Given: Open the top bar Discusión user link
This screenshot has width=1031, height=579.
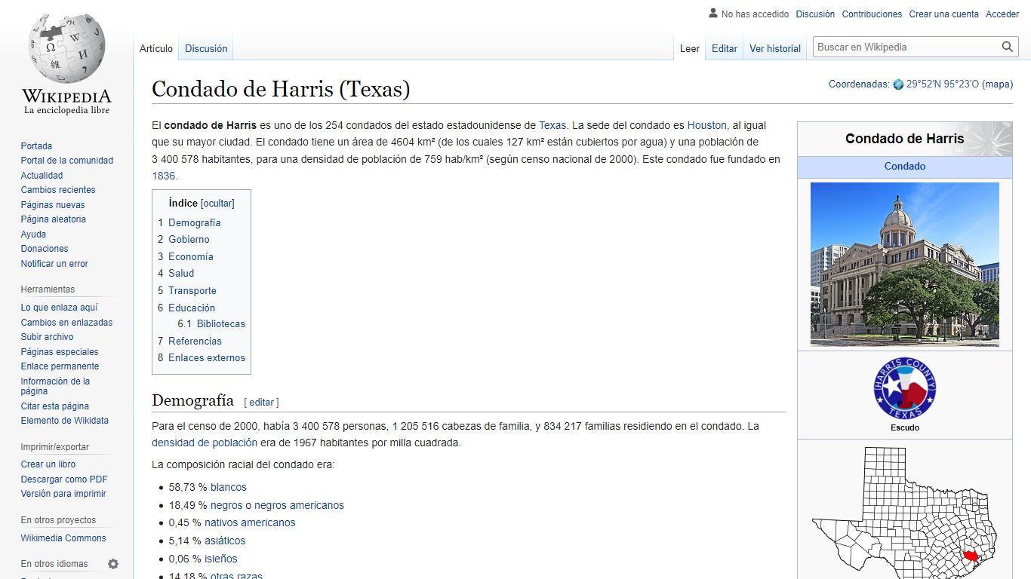Looking at the screenshot, I should click(x=815, y=14).
